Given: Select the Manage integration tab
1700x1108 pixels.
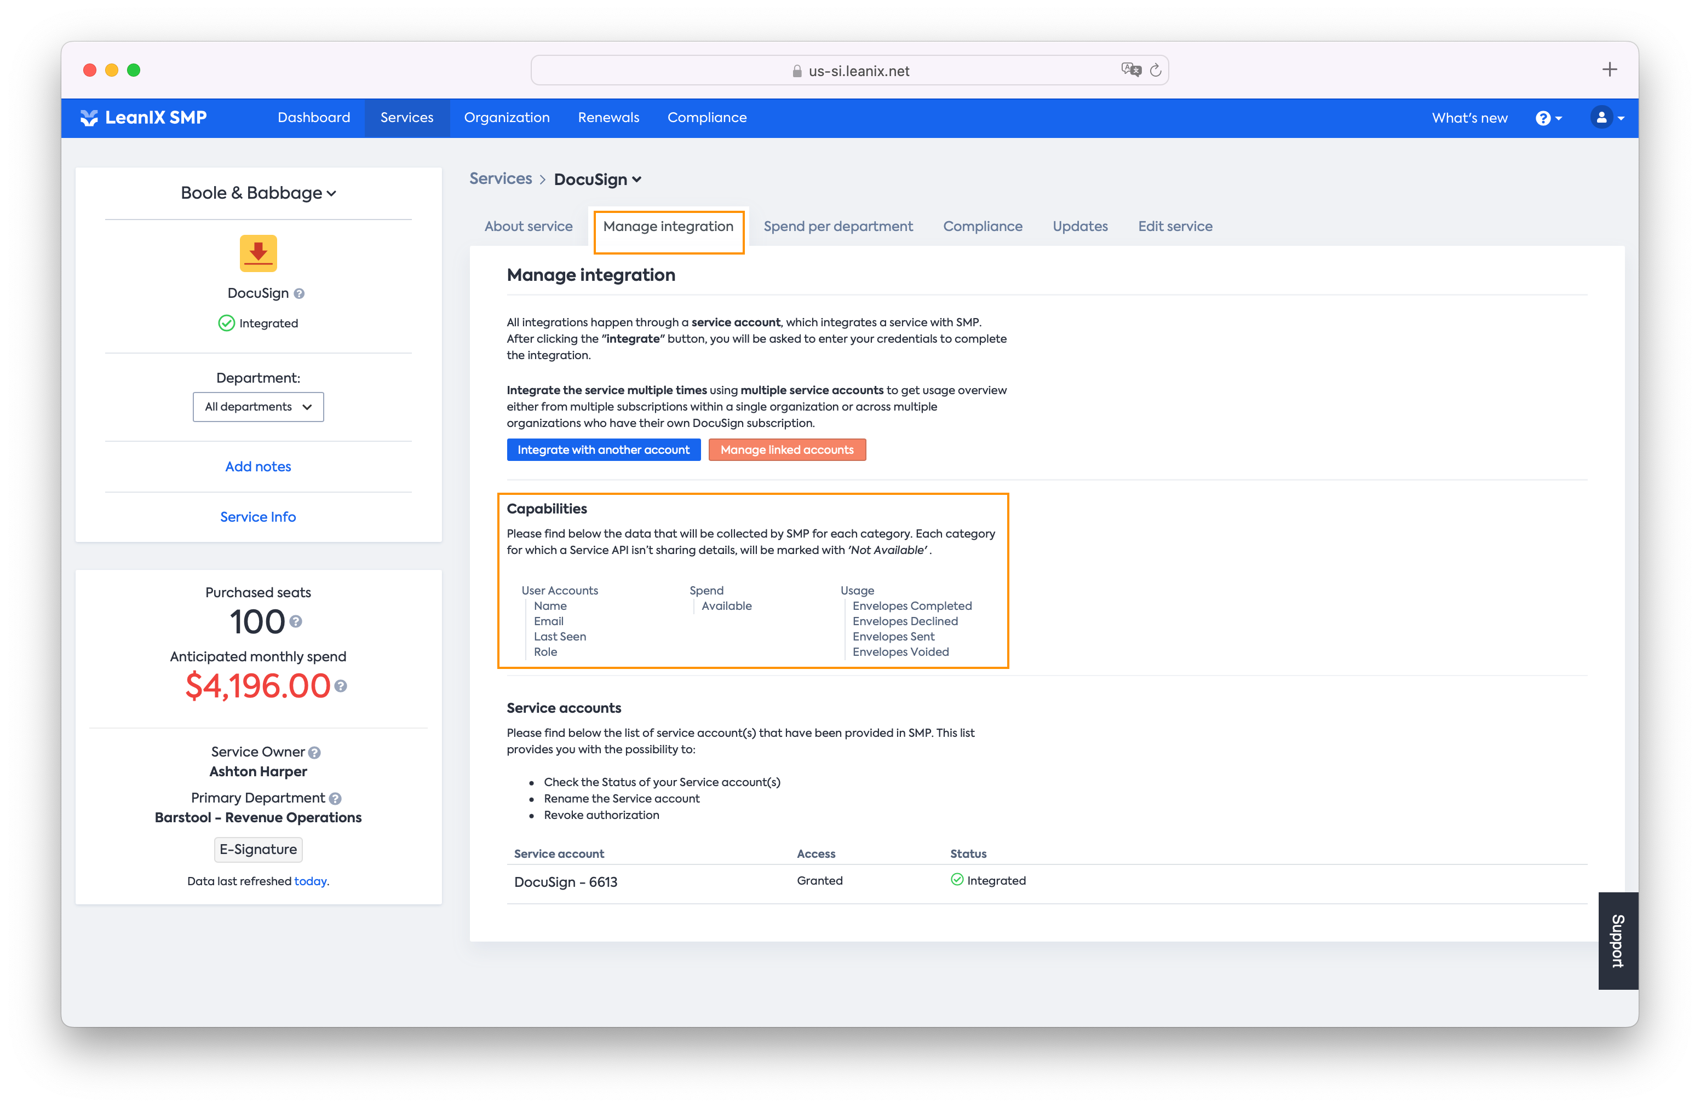Looking at the screenshot, I should click(668, 226).
